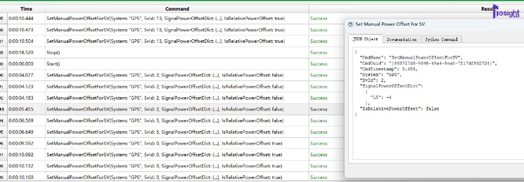This screenshot has width=524, height=182.
Task: Switch to the Documentation tab
Action: tap(402, 39)
